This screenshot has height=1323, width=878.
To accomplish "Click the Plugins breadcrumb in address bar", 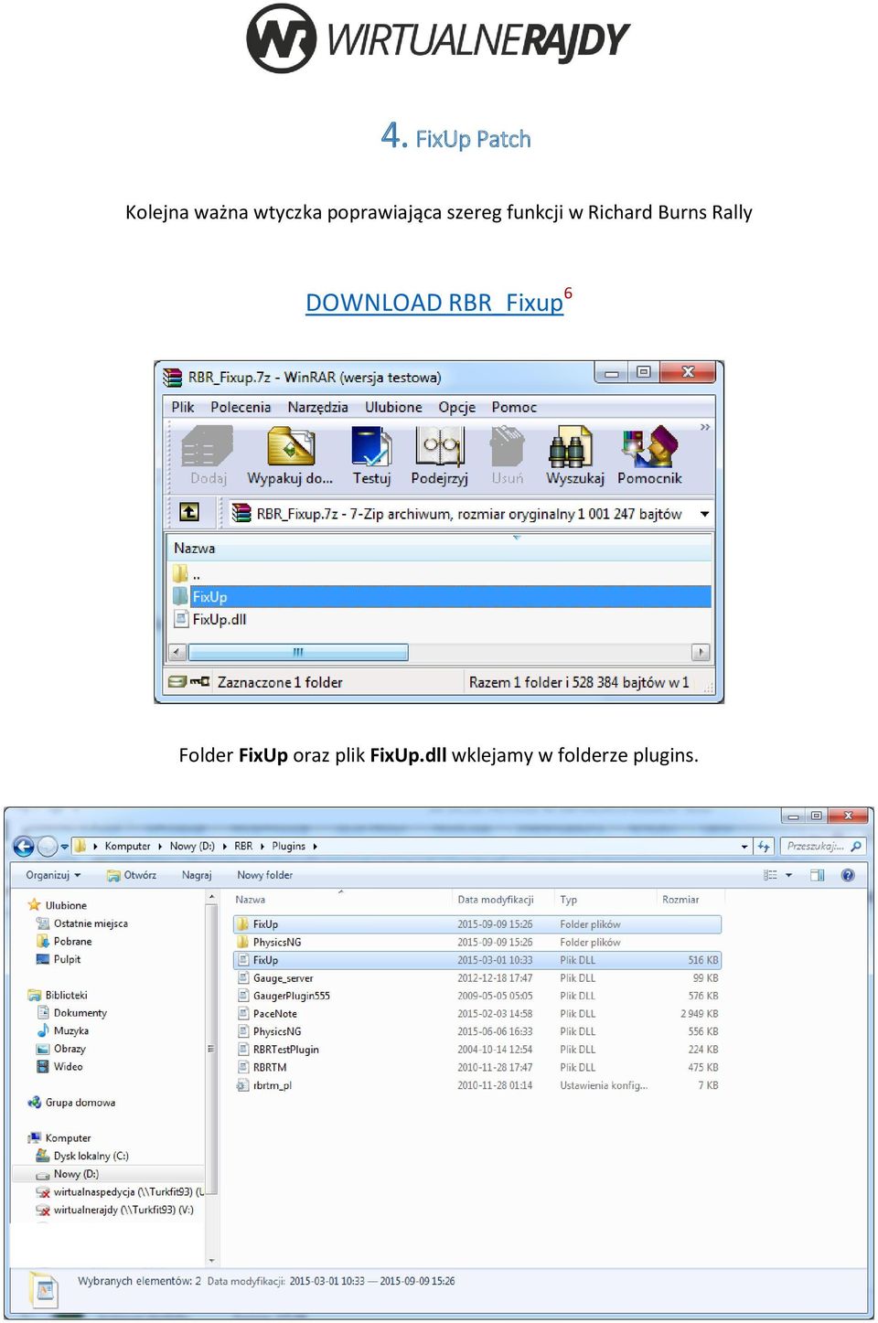I will [288, 846].
